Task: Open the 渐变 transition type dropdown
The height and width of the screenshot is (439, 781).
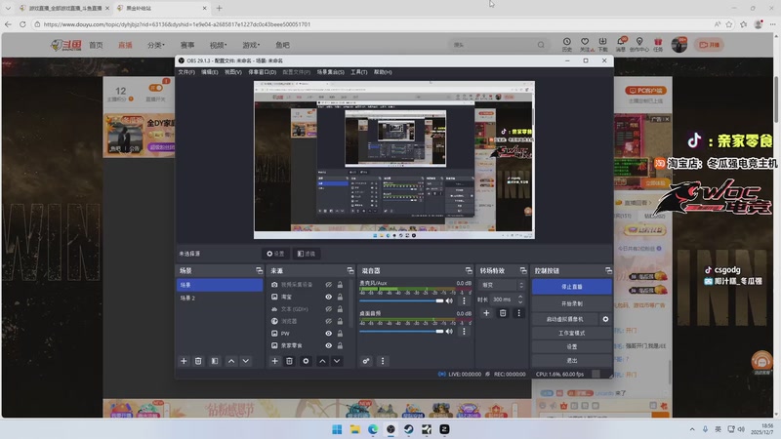Action: tap(502, 285)
